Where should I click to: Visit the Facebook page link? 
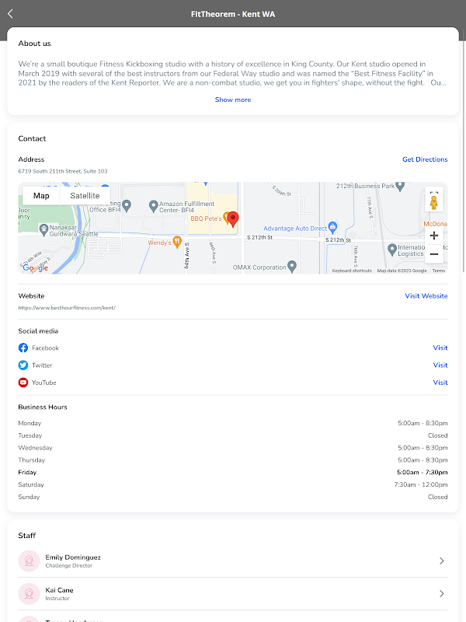pyautogui.click(x=440, y=348)
